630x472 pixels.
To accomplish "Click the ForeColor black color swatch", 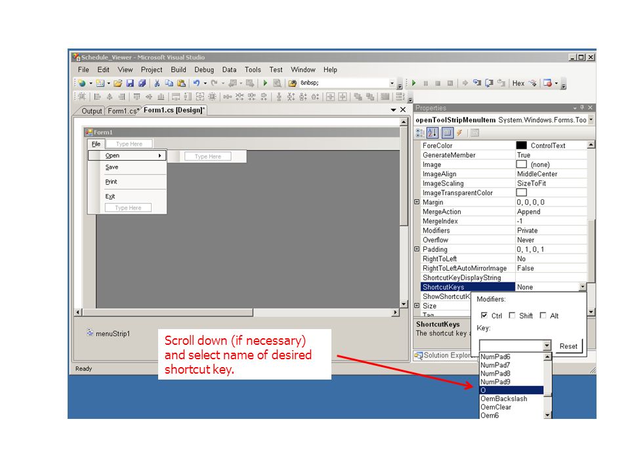I will coord(522,146).
